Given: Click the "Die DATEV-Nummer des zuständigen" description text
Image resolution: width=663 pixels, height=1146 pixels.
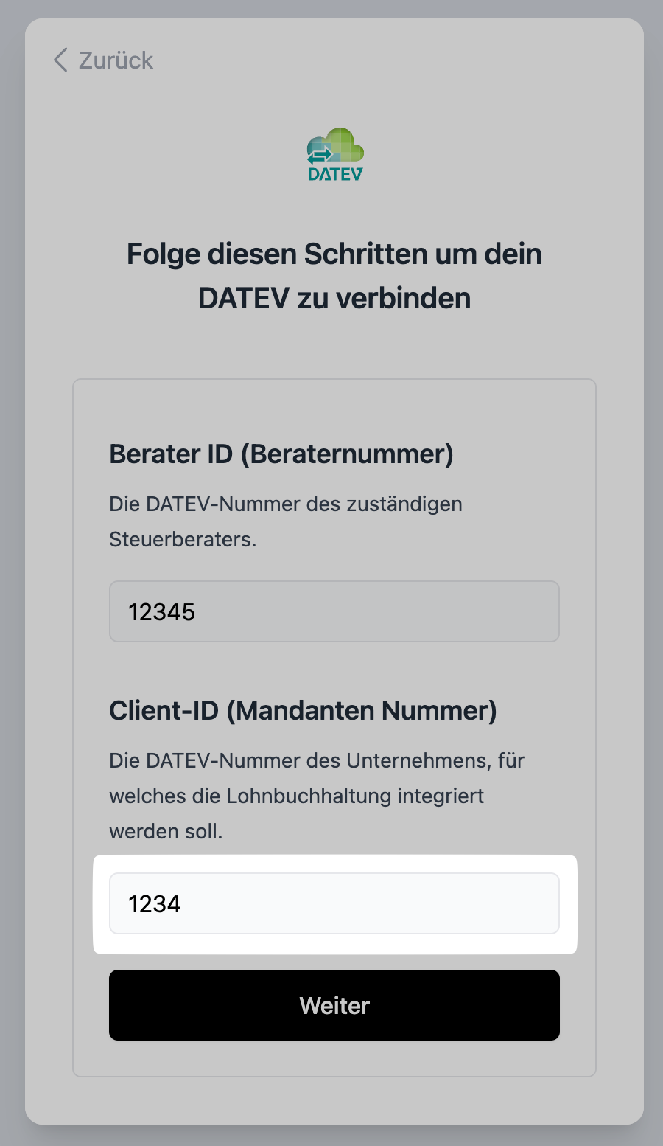Looking at the screenshot, I should [x=286, y=504].
